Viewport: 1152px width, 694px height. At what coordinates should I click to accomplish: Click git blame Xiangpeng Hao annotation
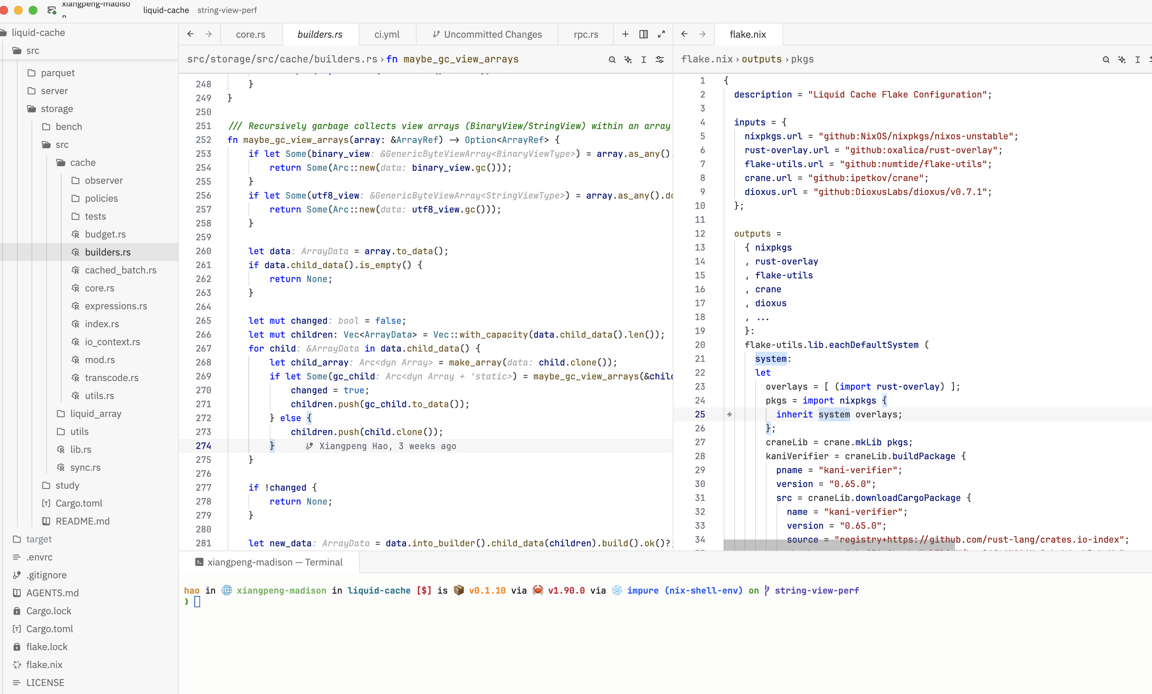pos(381,446)
